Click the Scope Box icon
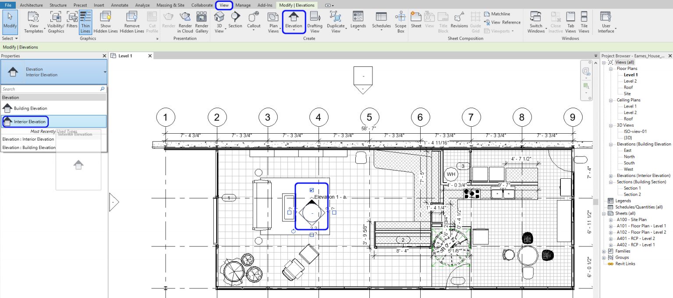This screenshot has height=298, width=673. pyautogui.click(x=400, y=20)
